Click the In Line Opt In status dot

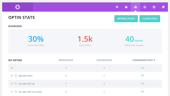(x=12, y=84)
